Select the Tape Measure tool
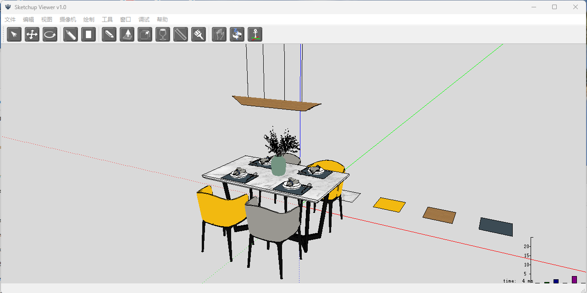 (x=180, y=34)
